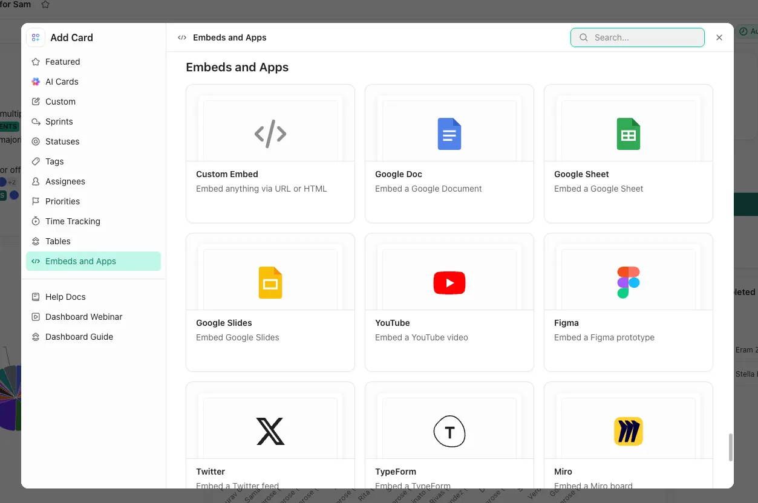Click 'Embed a Google Document' description

click(x=428, y=189)
